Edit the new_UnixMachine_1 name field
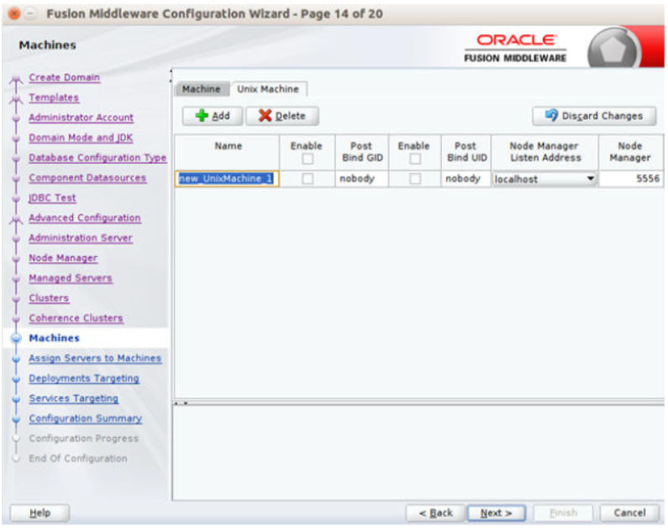 tap(227, 179)
